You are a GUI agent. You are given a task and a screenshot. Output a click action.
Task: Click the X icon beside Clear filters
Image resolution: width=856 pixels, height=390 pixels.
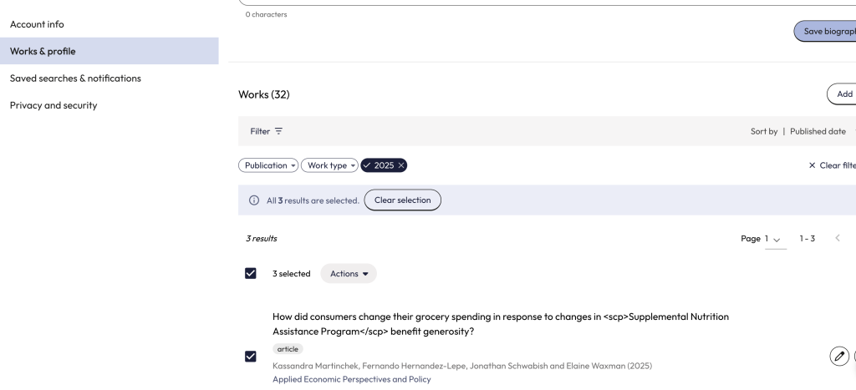click(812, 165)
